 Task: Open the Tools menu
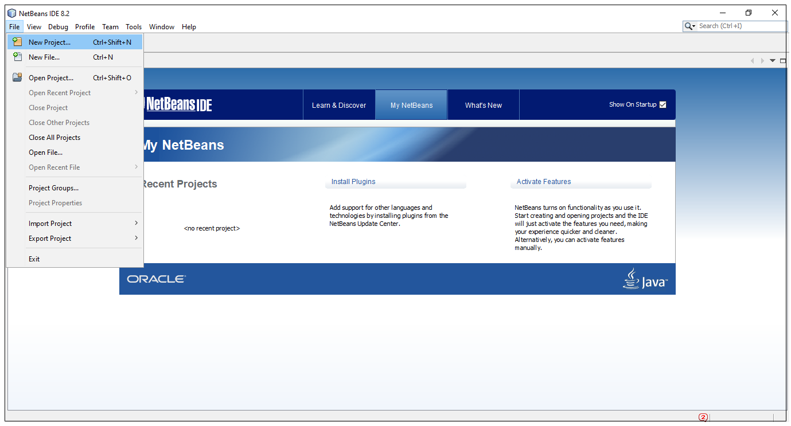click(134, 26)
